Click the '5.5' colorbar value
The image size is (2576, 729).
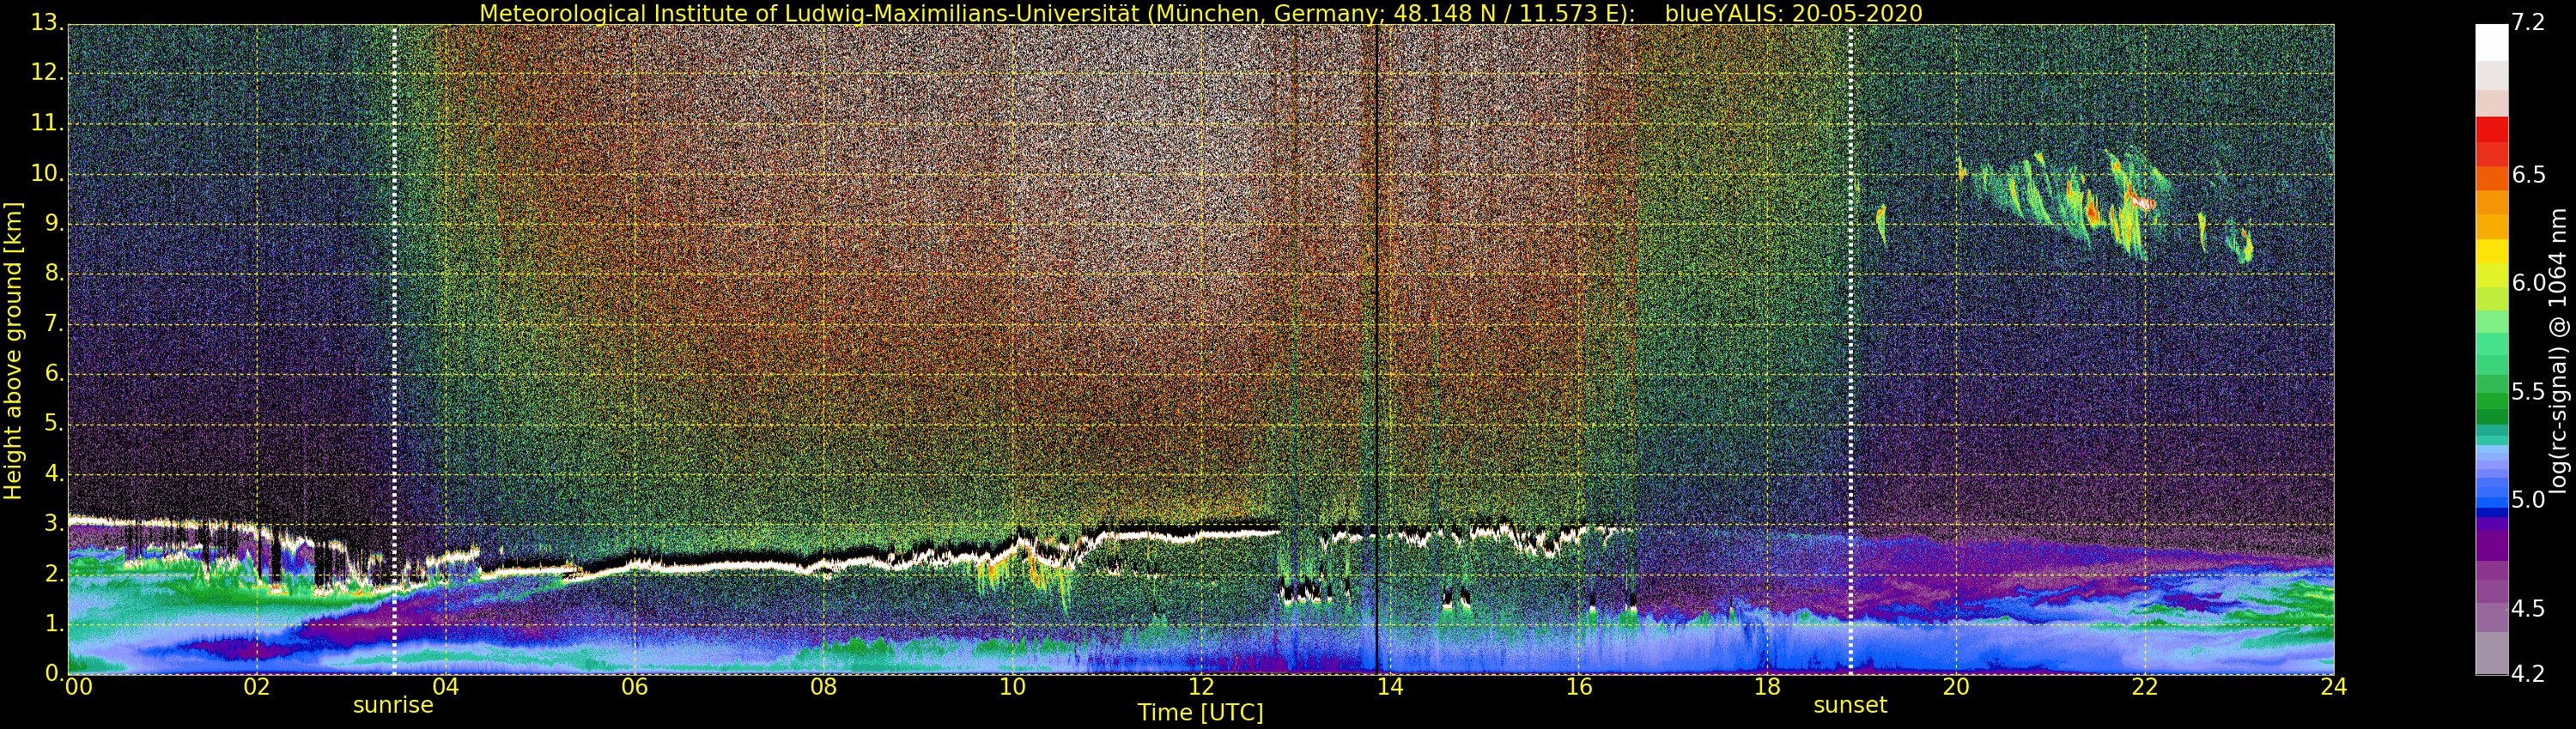point(2529,391)
